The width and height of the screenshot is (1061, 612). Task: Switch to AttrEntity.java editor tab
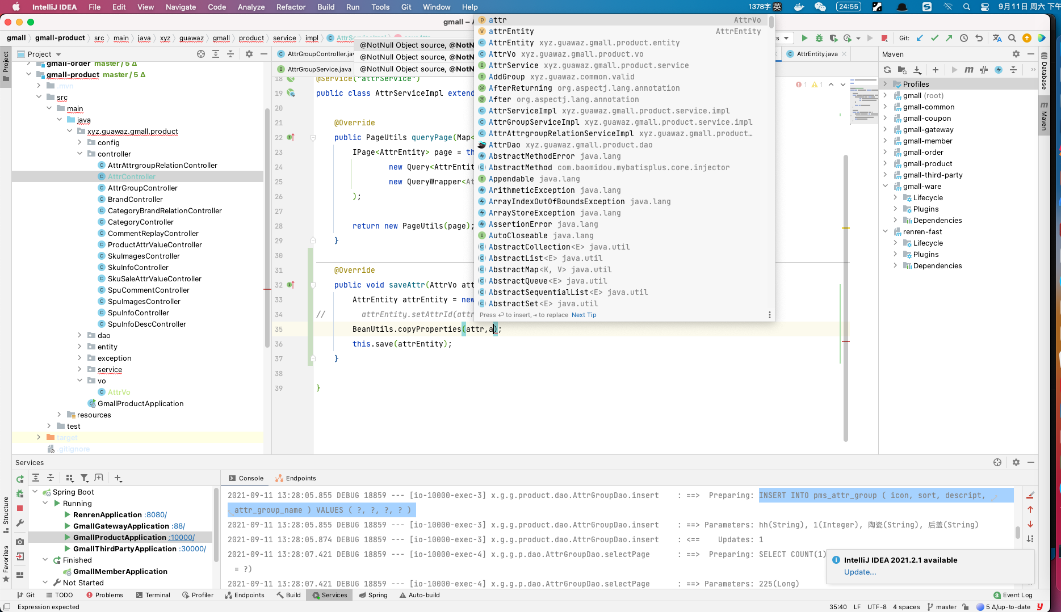click(x=817, y=54)
